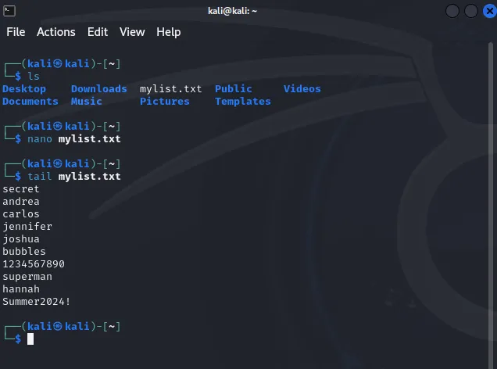Click the cursor at the empty prompt

click(x=30, y=339)
